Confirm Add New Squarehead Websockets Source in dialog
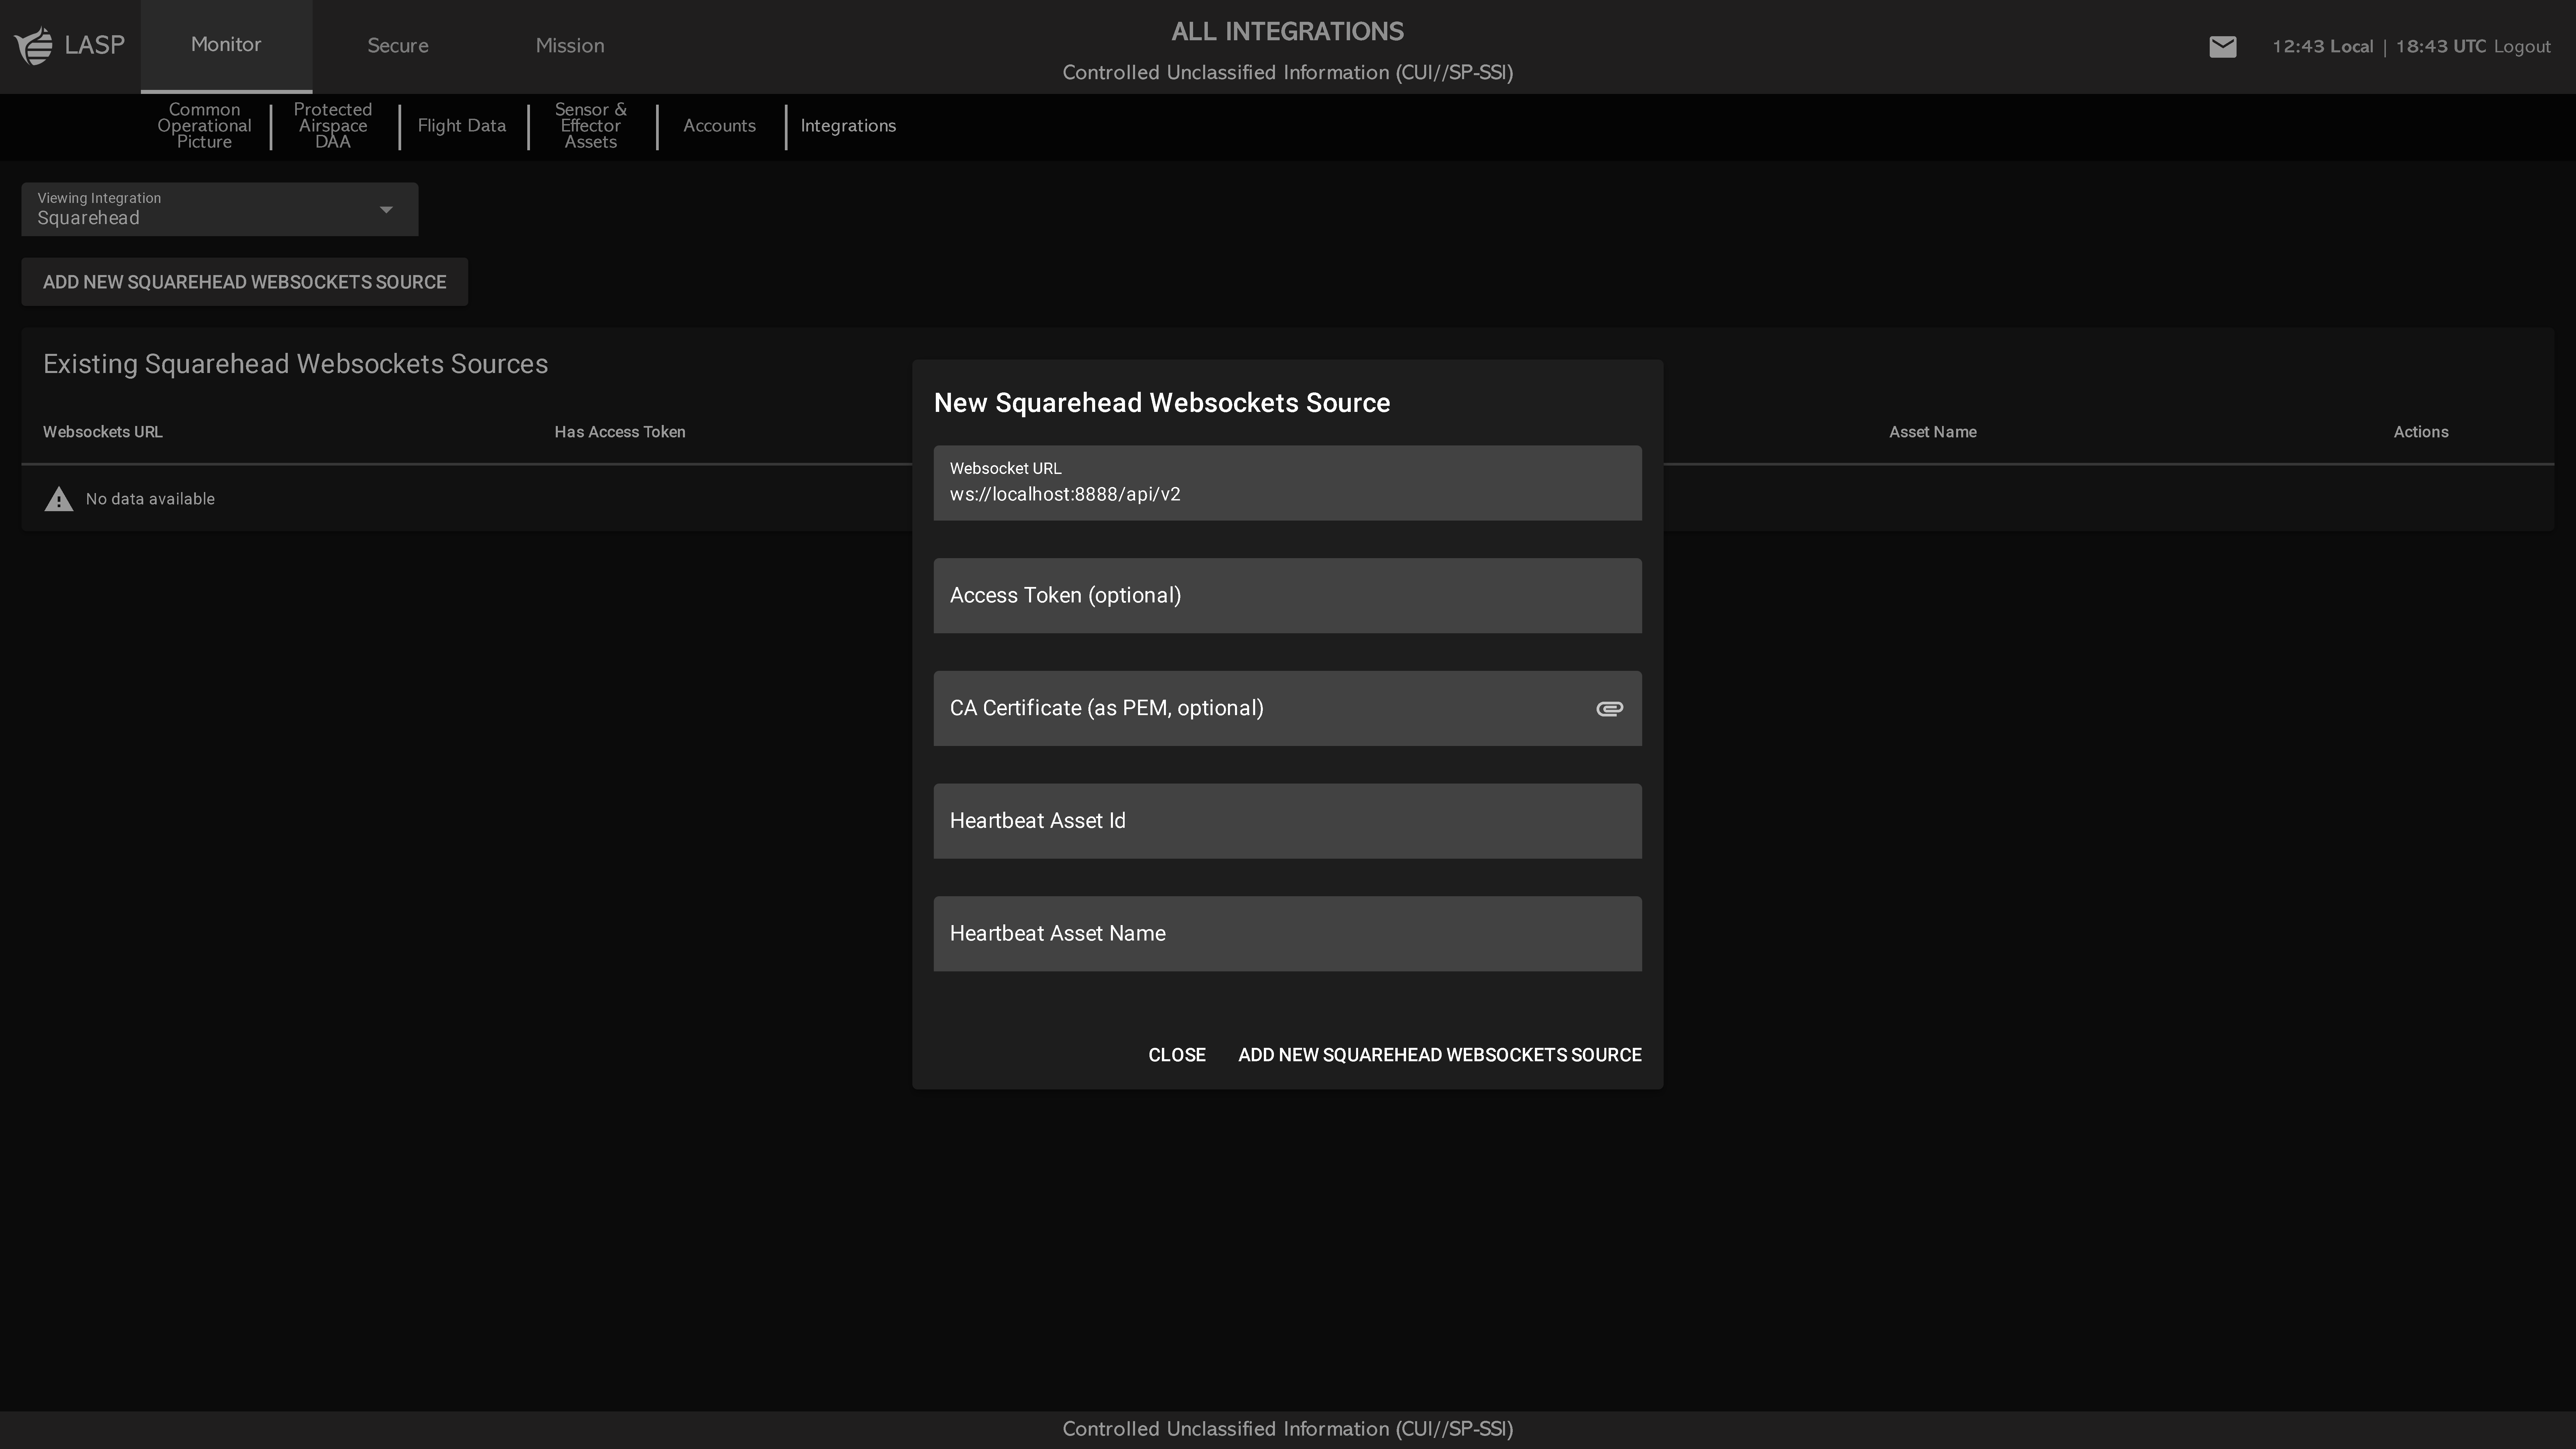The image size is (2576, 1449). click(1440, 1055)
